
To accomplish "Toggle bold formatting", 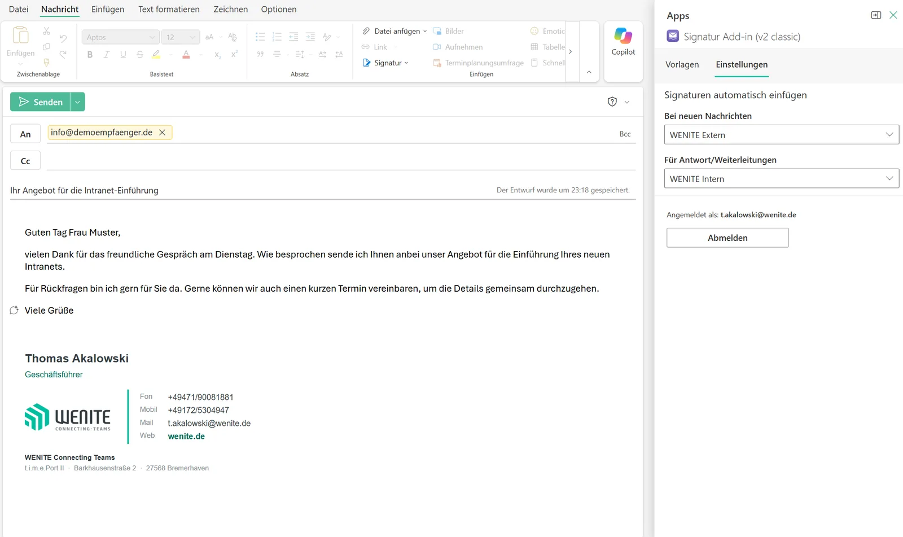I will pyautogui.click(x=90, y=55).
